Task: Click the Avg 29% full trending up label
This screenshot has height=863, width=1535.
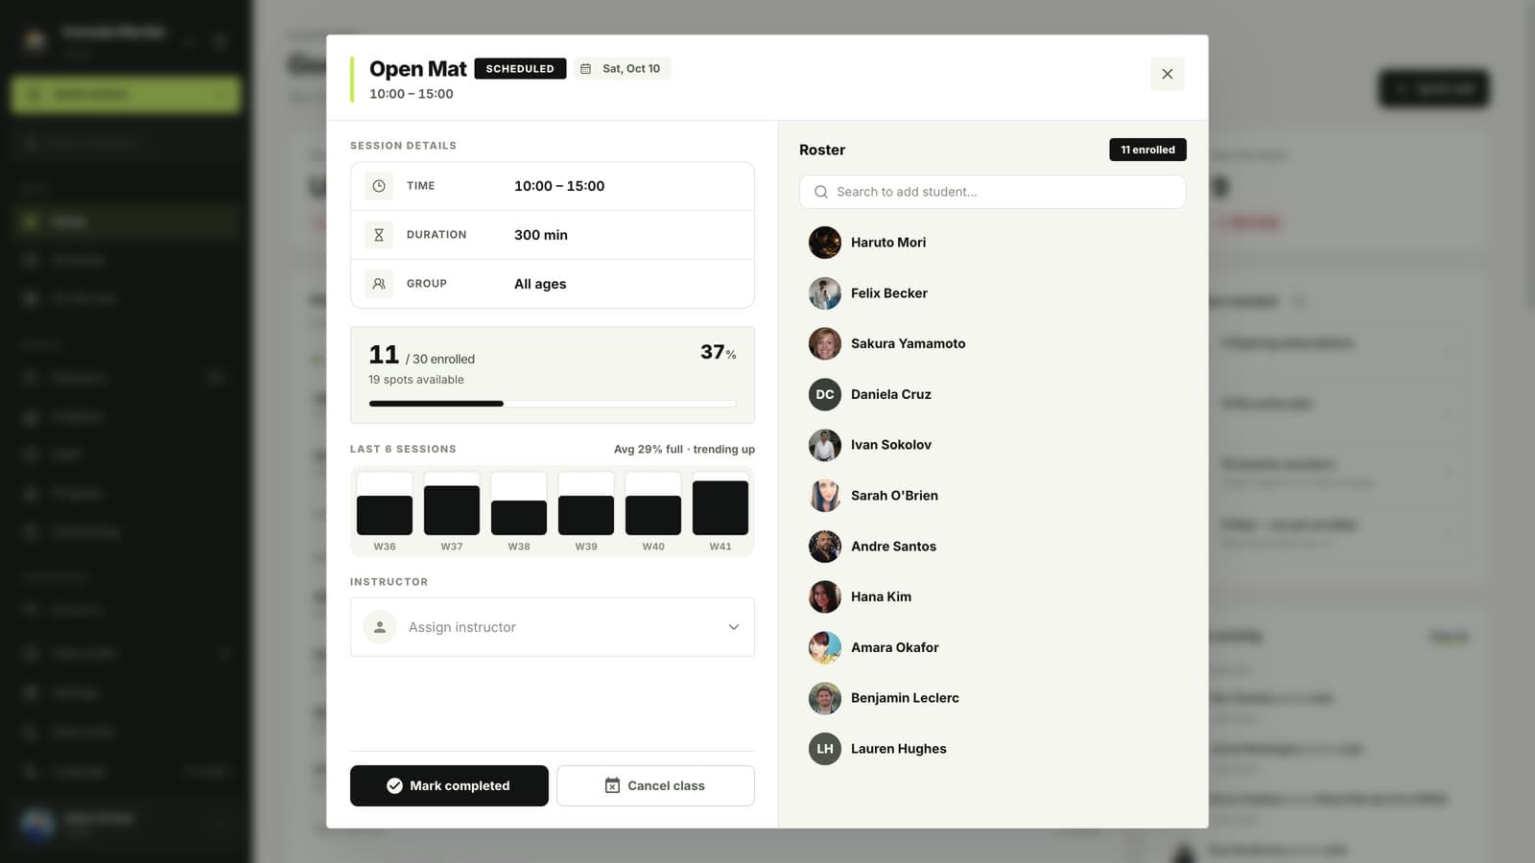Action: coord(684,449)
